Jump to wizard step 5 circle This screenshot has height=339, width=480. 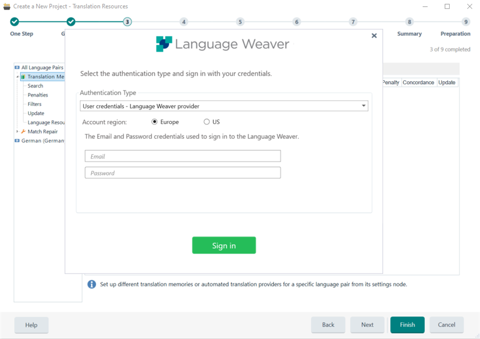240,22
